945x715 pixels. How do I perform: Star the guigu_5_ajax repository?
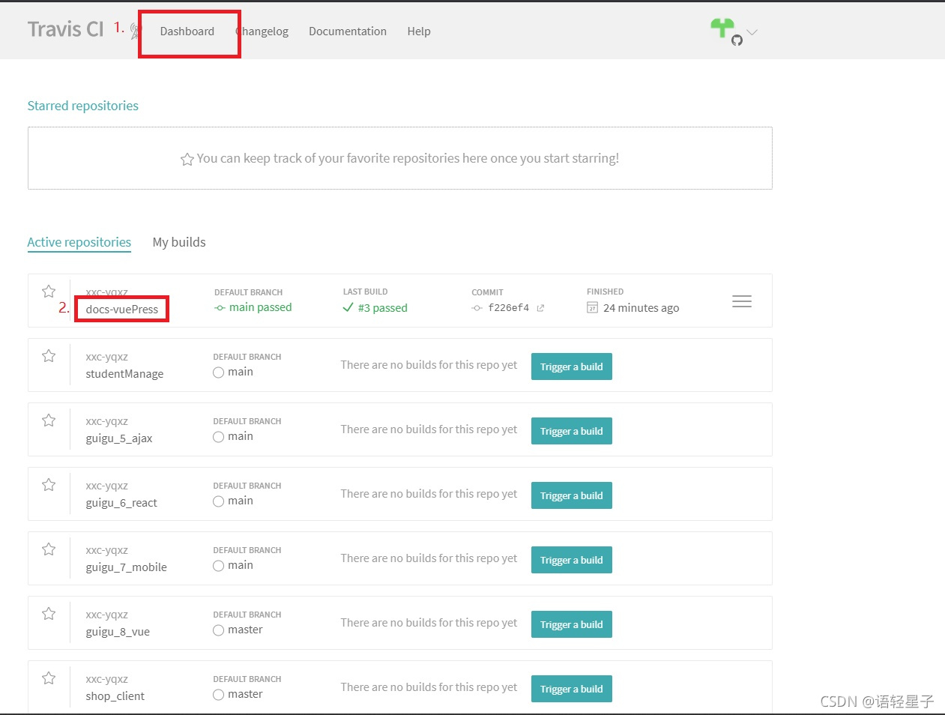click(x=49, y=420)
